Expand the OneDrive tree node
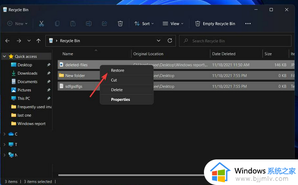The image size is (298, 185). (4, 134)
